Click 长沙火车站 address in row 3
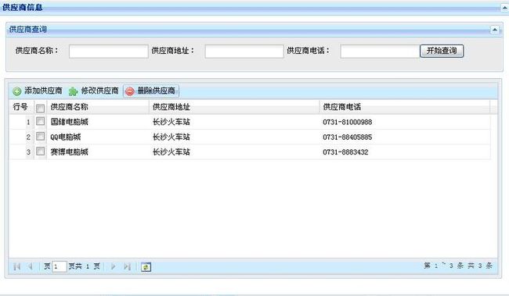The width and height of the screenshot is (509, 296). coord(171,152)
